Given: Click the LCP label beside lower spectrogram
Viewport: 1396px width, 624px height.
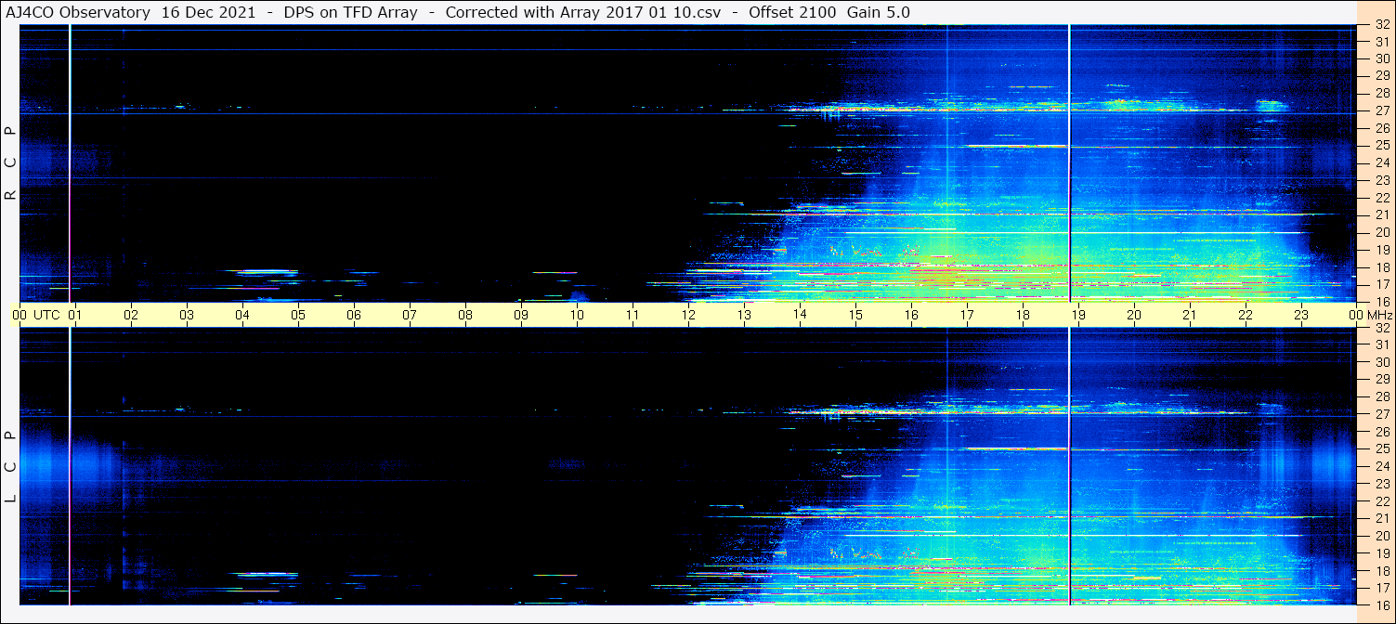Looking at the screenshot, I should pyautogui.click(x=10, y=466).
